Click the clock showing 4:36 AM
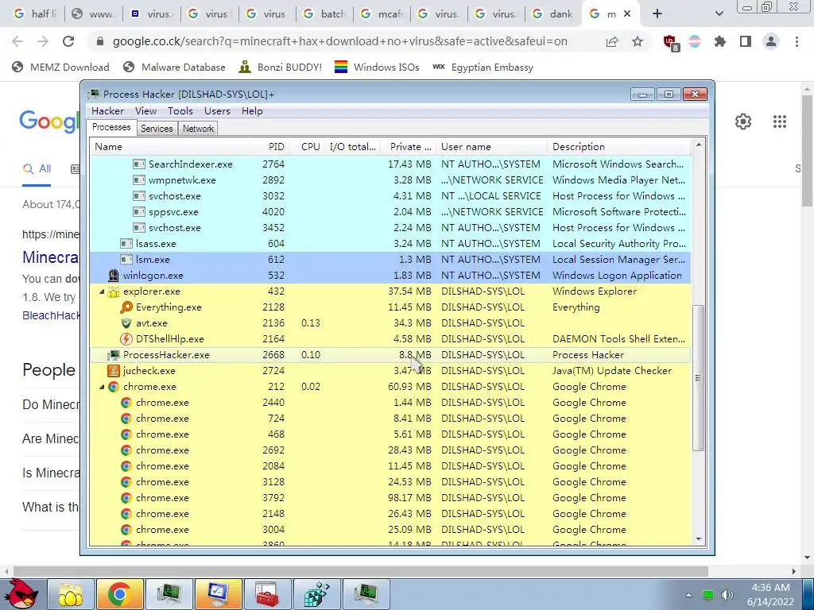The height and width of the screenshot is (610, 814). tap(771, 588)
